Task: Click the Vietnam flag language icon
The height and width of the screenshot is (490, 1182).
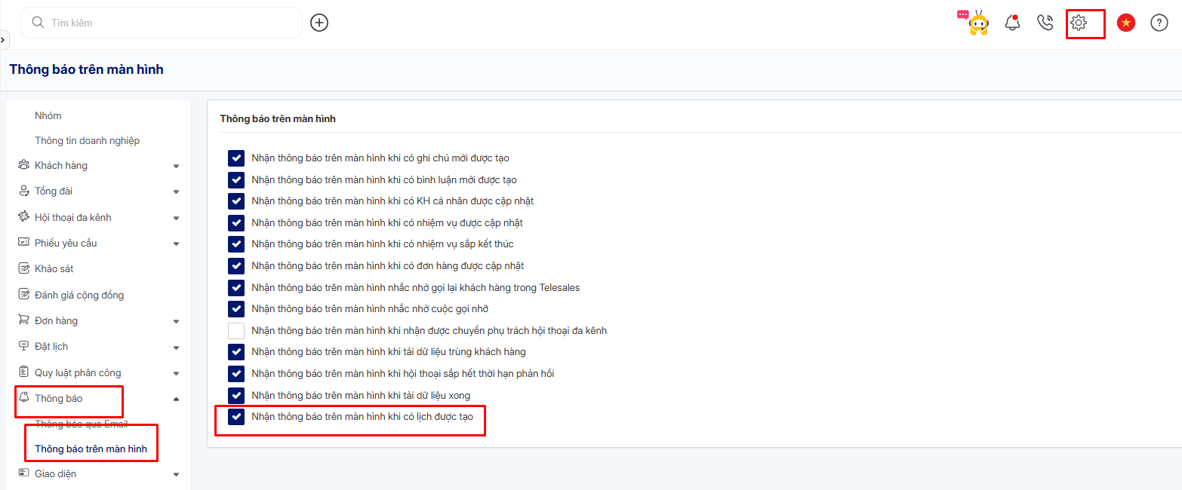Action: click(1125, 23)
